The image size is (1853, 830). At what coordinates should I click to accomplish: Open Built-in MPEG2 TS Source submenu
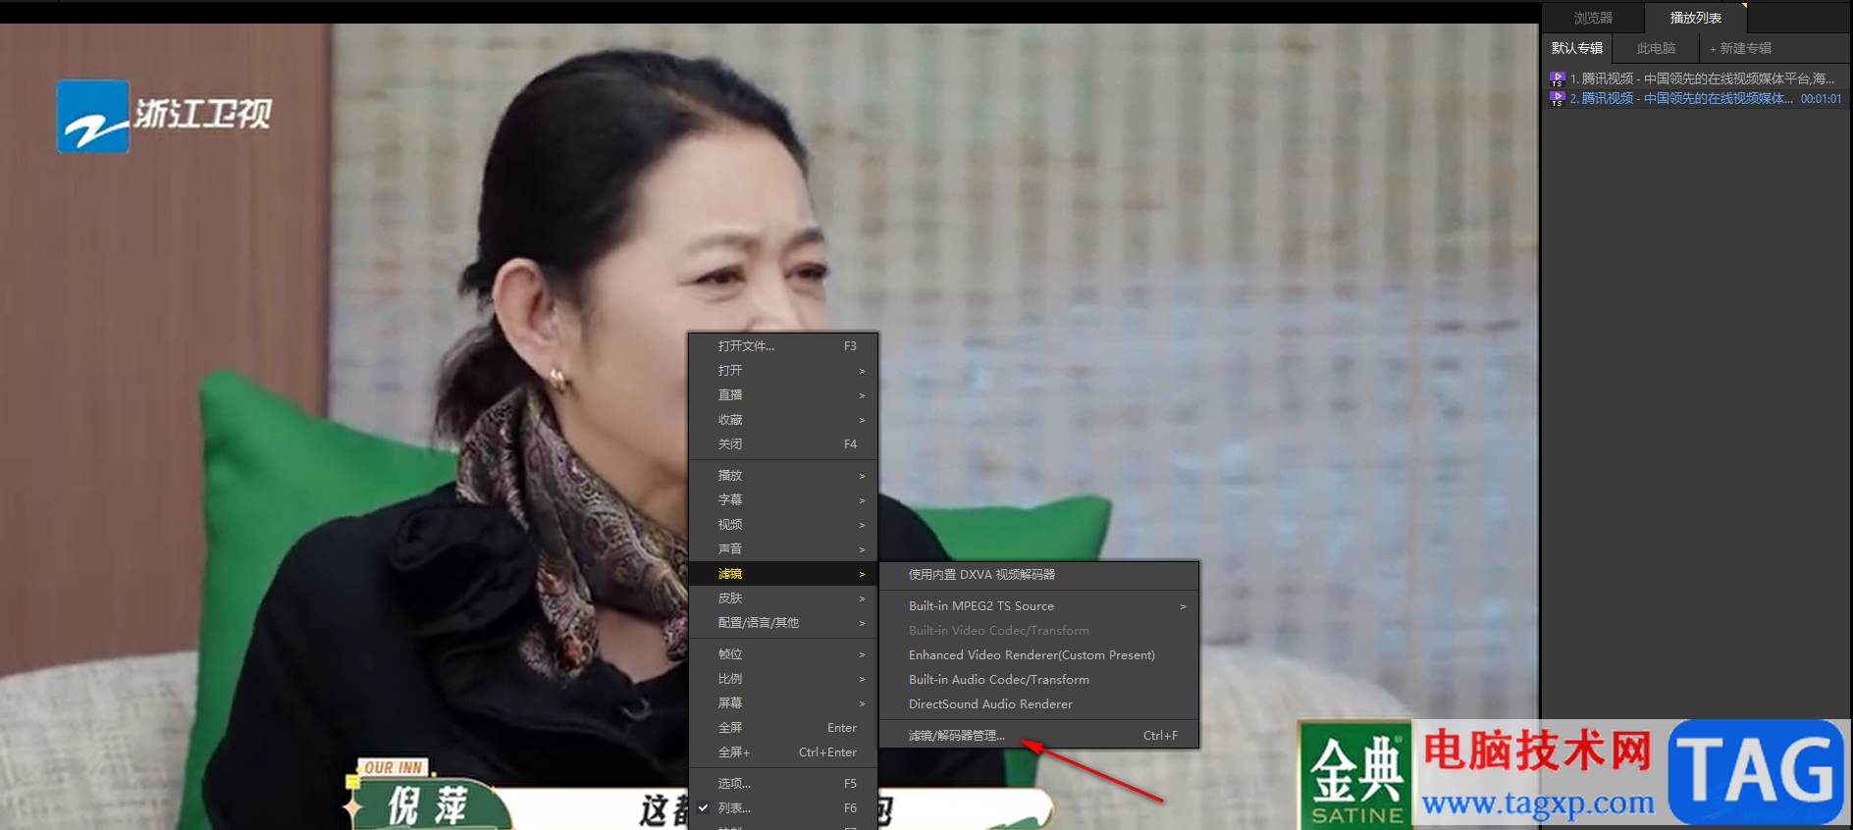click(x=1038, y=606)
